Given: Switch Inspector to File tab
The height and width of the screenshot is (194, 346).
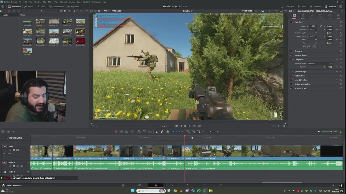Looking at the screenshot, I should point(338,16).
